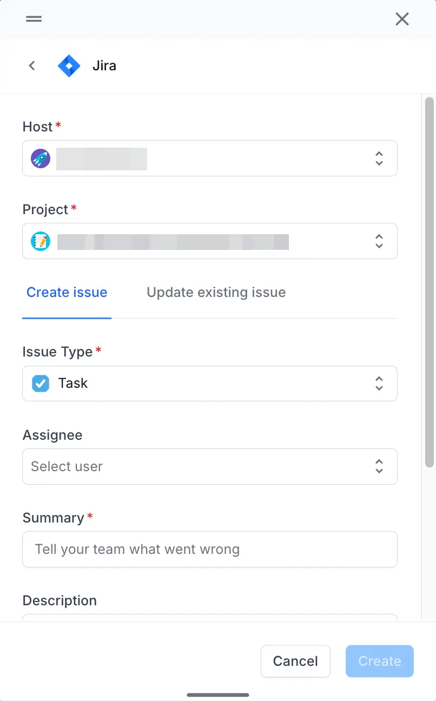Switch to the Create issue tab
The image size is (436, 701).
pyautogui.click(x=67, y=293)
